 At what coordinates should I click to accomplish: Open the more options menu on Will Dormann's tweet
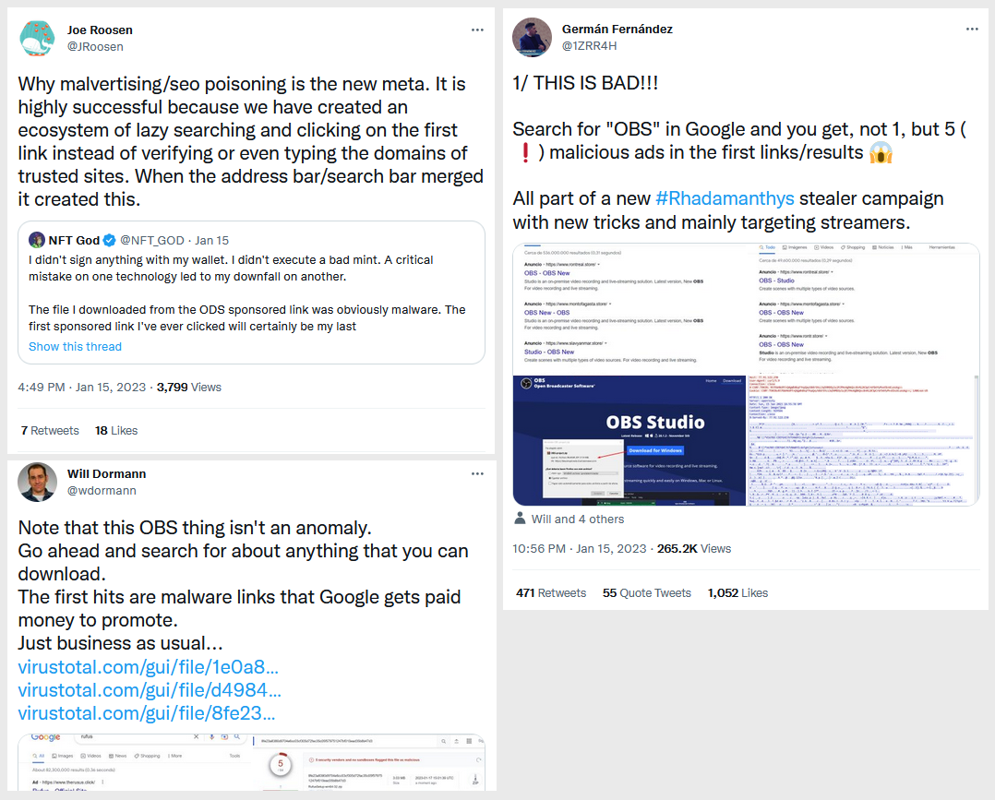click(477, 474)
